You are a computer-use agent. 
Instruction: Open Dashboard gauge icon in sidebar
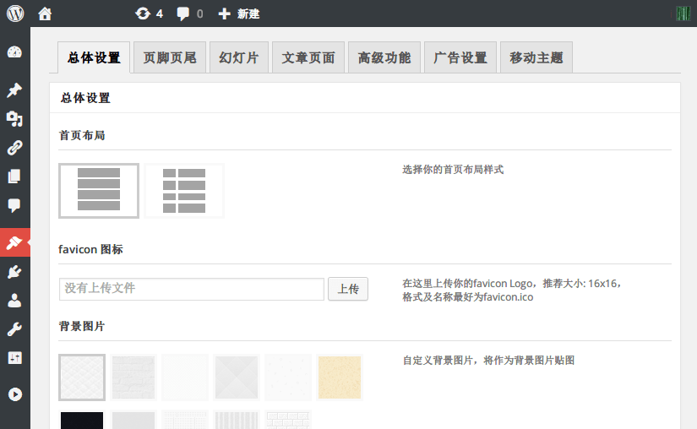coord(14,52)
